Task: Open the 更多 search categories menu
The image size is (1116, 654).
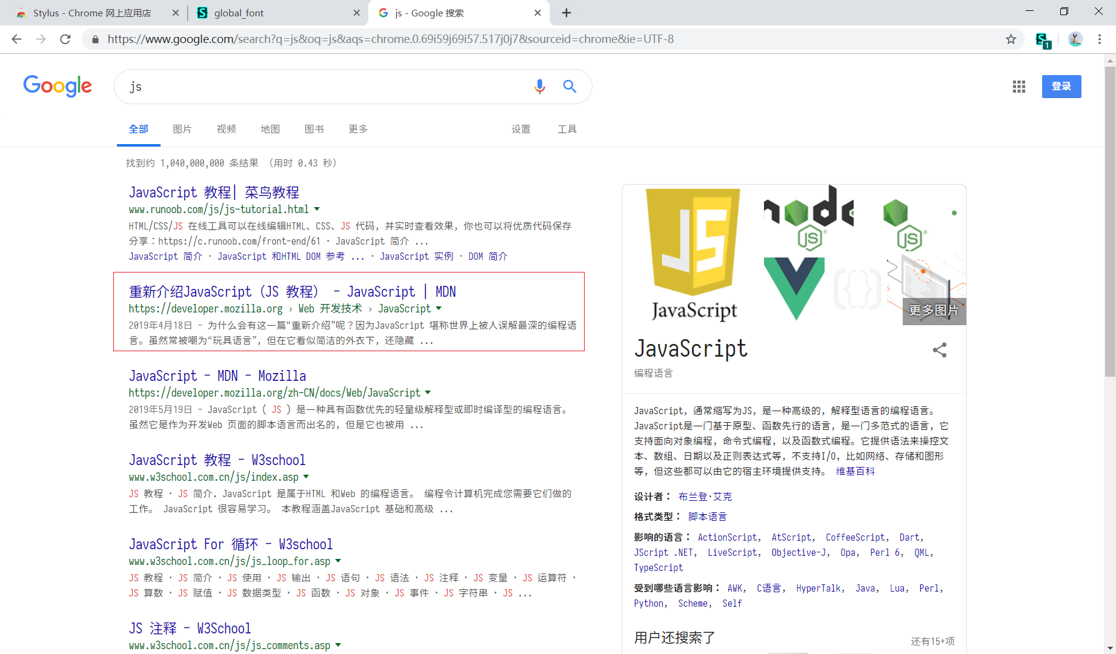Action: [x=358, y=129]
